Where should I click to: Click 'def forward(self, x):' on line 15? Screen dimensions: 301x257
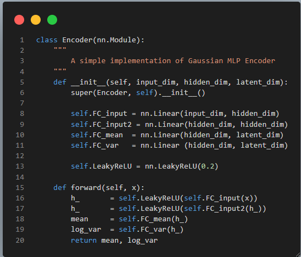pyautogui.click(x=99, y=187)
